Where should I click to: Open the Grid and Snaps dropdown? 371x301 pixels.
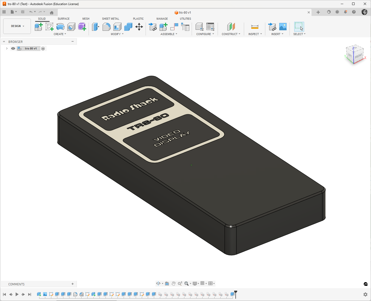[x=204, y=283]
